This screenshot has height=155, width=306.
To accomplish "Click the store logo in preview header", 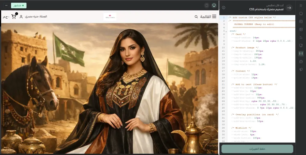I will pyautogui.click(x=110, y=17).
